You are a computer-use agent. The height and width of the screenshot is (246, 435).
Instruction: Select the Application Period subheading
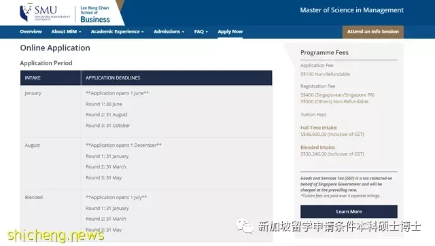[46, 63]
